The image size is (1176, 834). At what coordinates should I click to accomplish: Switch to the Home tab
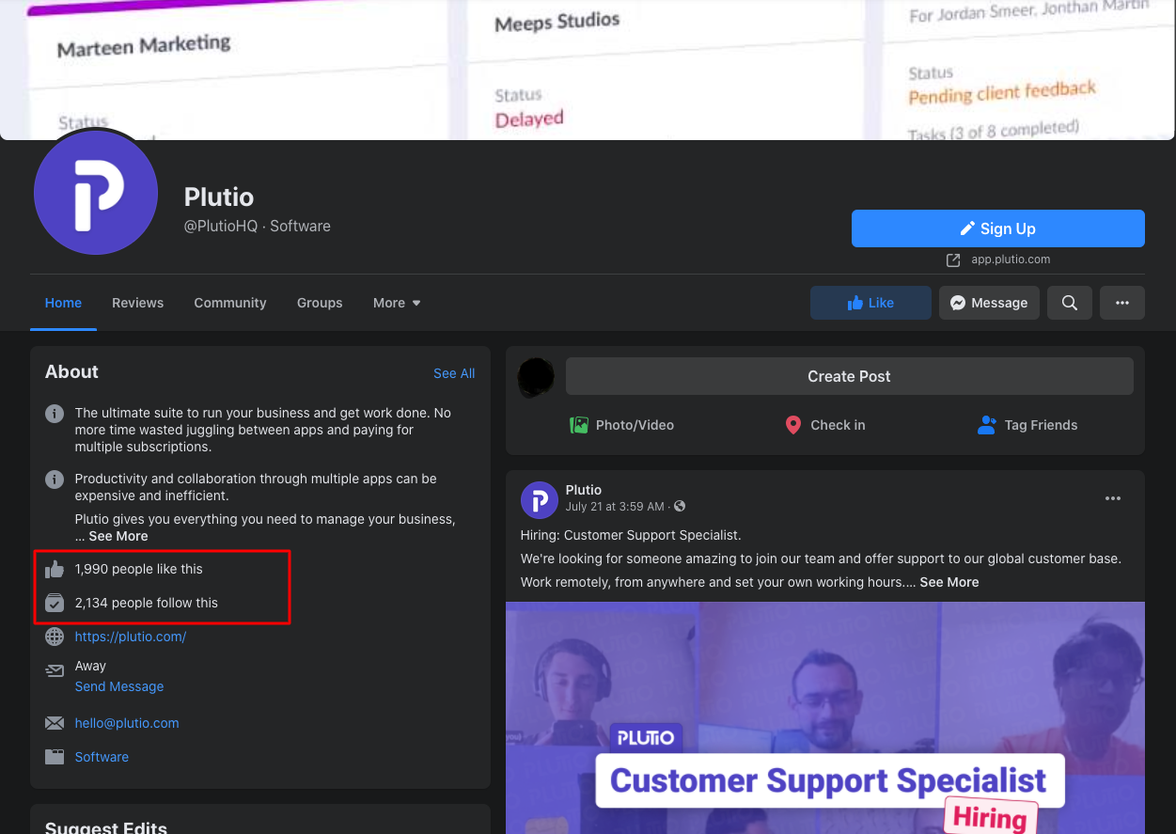63,303
